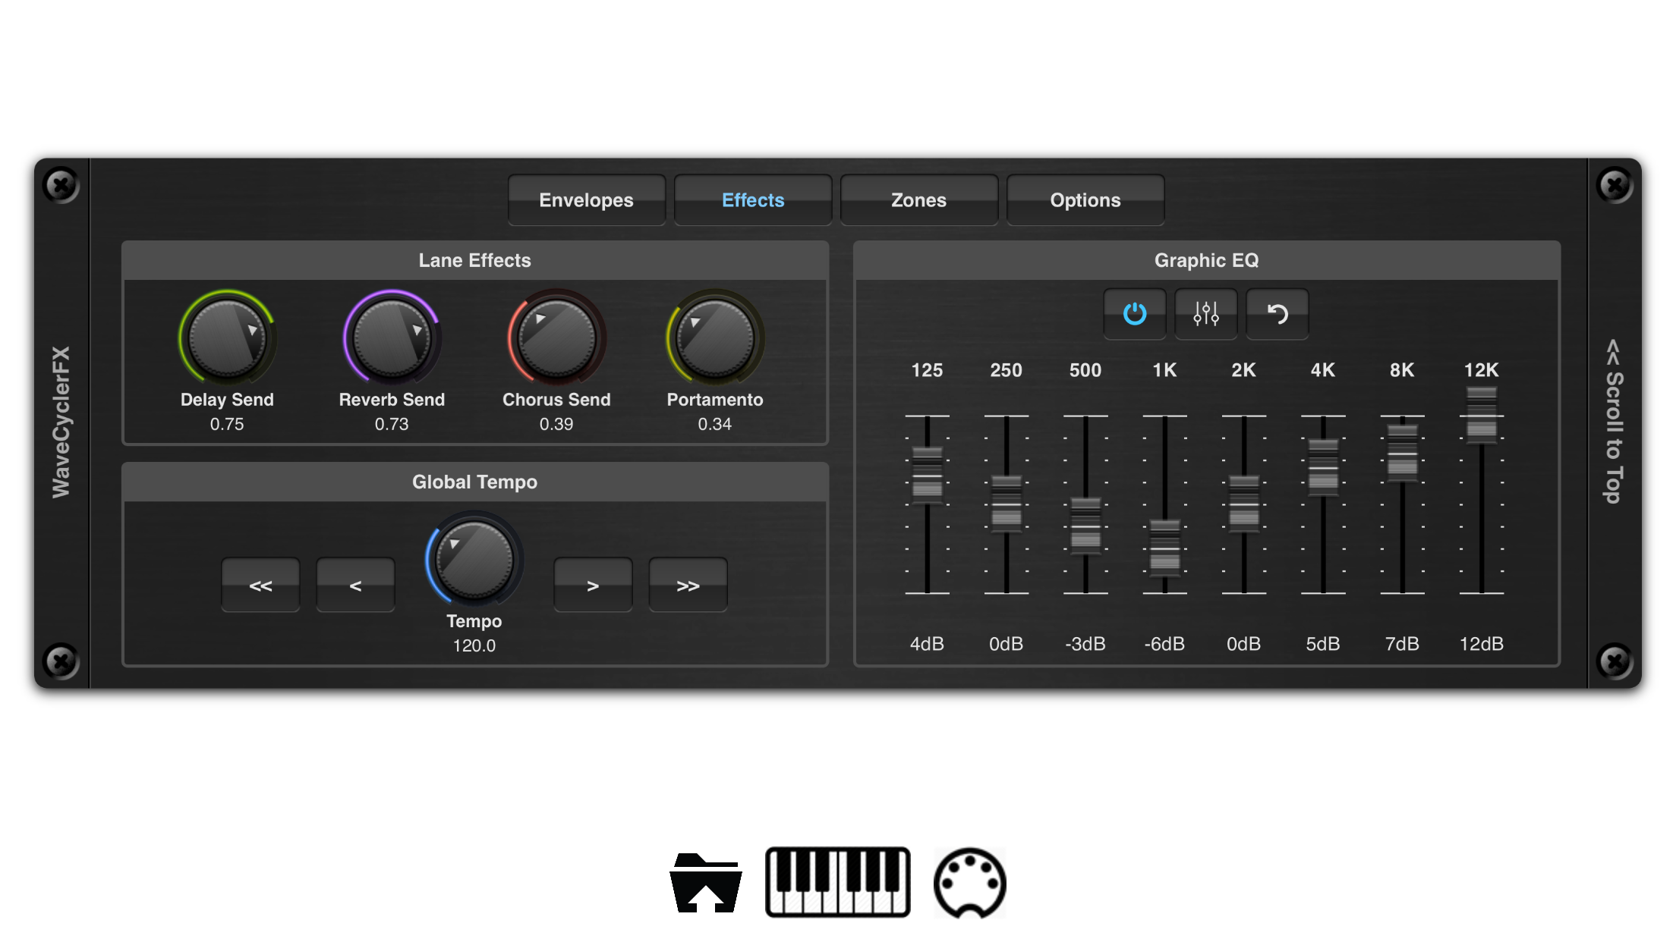The height and width of the screenshot is (942, 1676).
Task: Click the blue Tempo knob
Action: (474, 560)
